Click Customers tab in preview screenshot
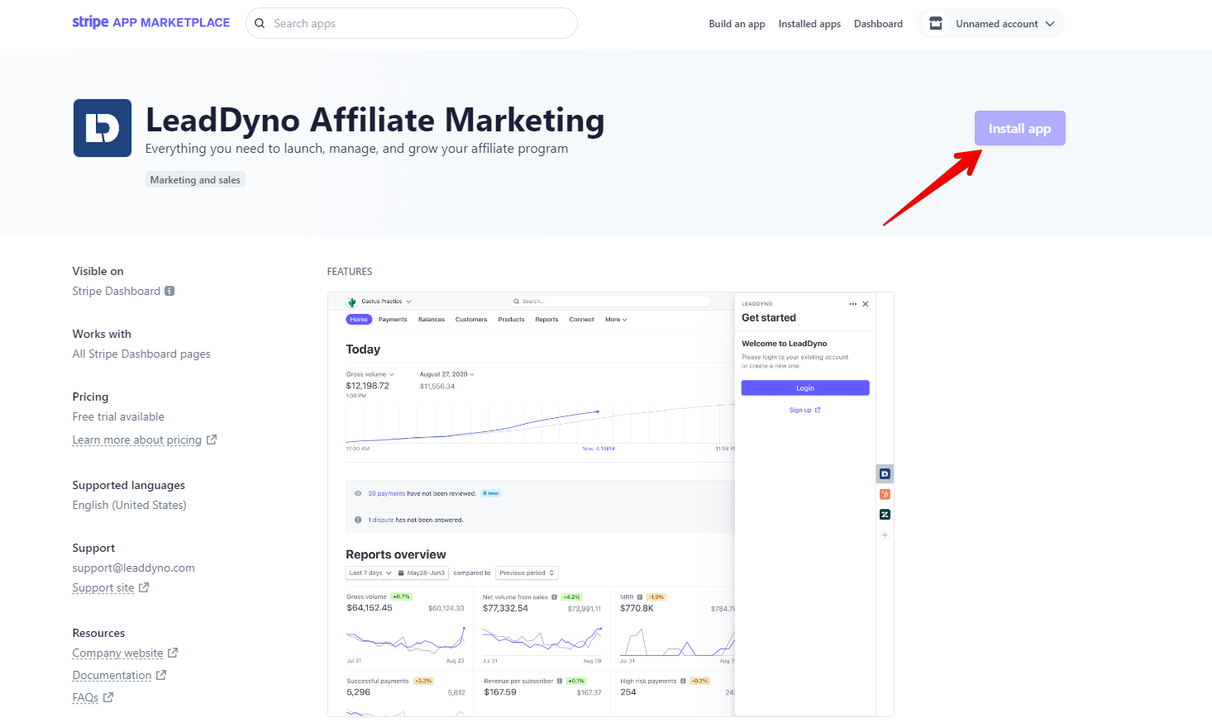 [x=471, y=319]
